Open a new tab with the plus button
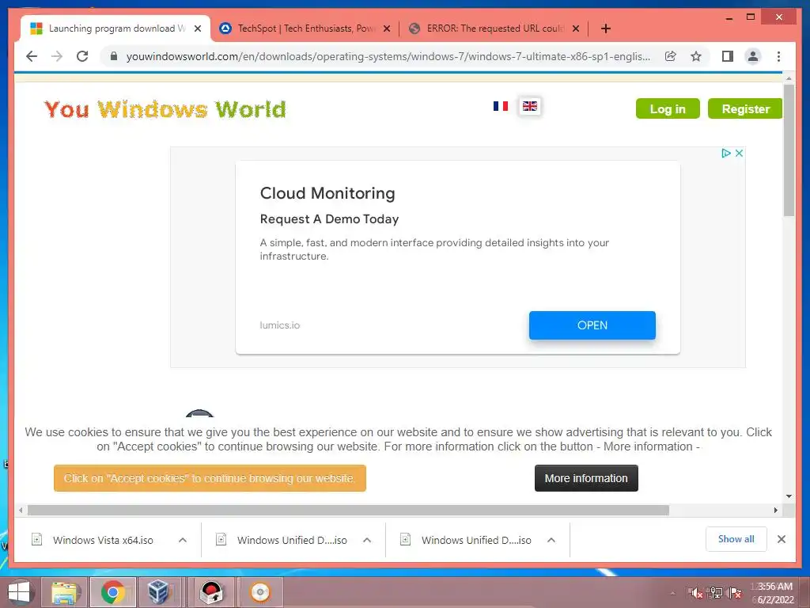 [606, 28]
